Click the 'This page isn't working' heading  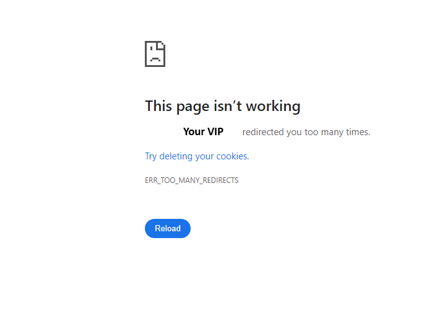tap(223, 107)
